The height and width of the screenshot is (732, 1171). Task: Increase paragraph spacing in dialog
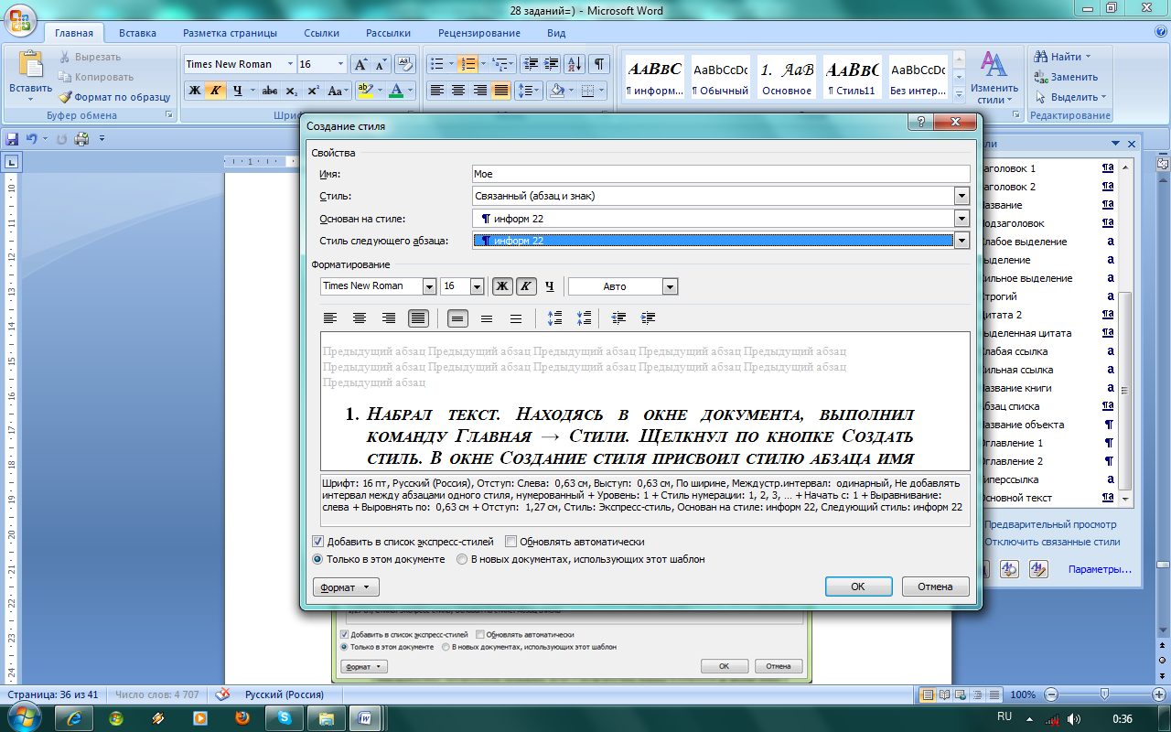554,318
